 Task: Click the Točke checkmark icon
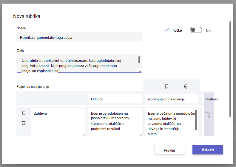point(166,30)
